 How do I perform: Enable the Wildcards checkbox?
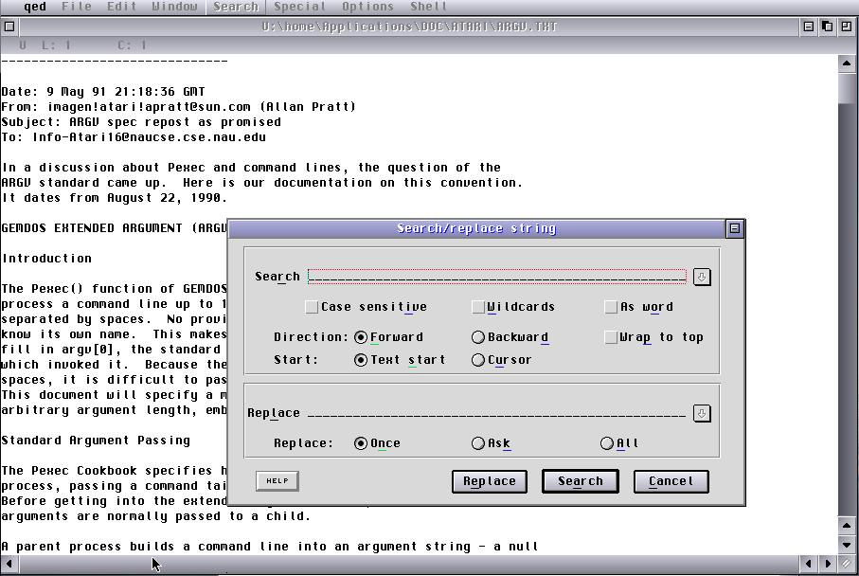pos(478,307)
